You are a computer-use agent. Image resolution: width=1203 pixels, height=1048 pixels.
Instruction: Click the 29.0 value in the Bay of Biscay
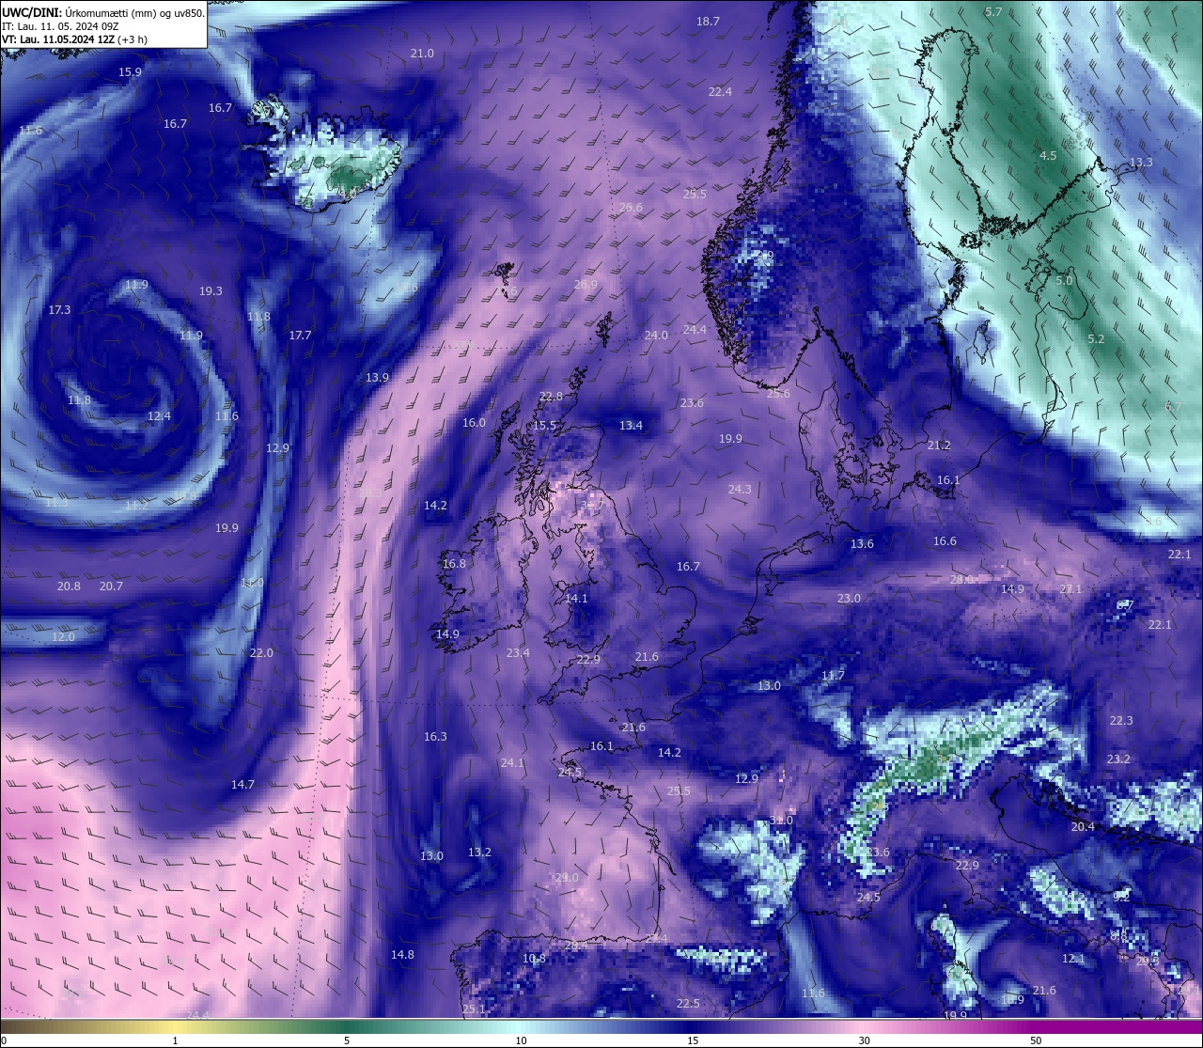coord(567,878)
